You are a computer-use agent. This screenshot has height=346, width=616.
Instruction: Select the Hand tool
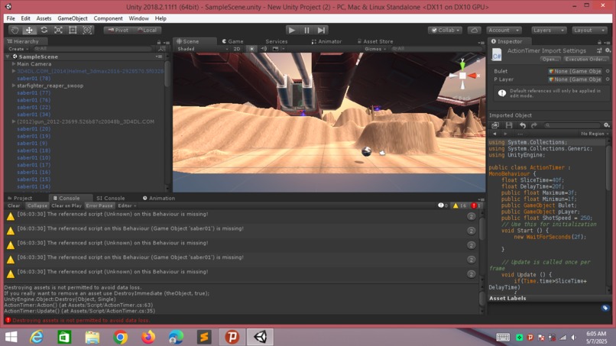15,30
